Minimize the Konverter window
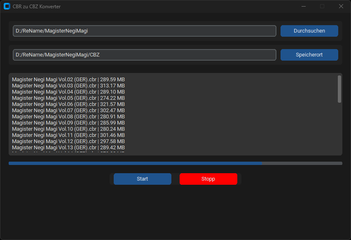 (304, 6)
